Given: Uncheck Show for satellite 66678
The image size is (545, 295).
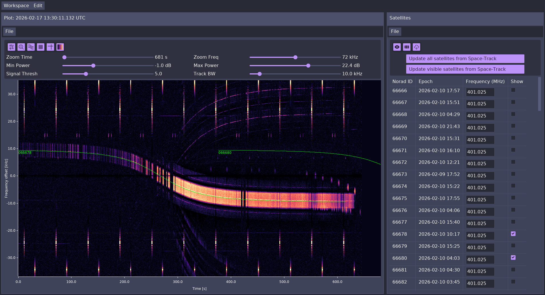Looking at the screenshot, I should tap(513, 234).
